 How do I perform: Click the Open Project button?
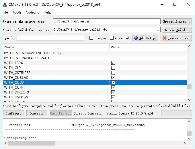(x=61, y=113)
